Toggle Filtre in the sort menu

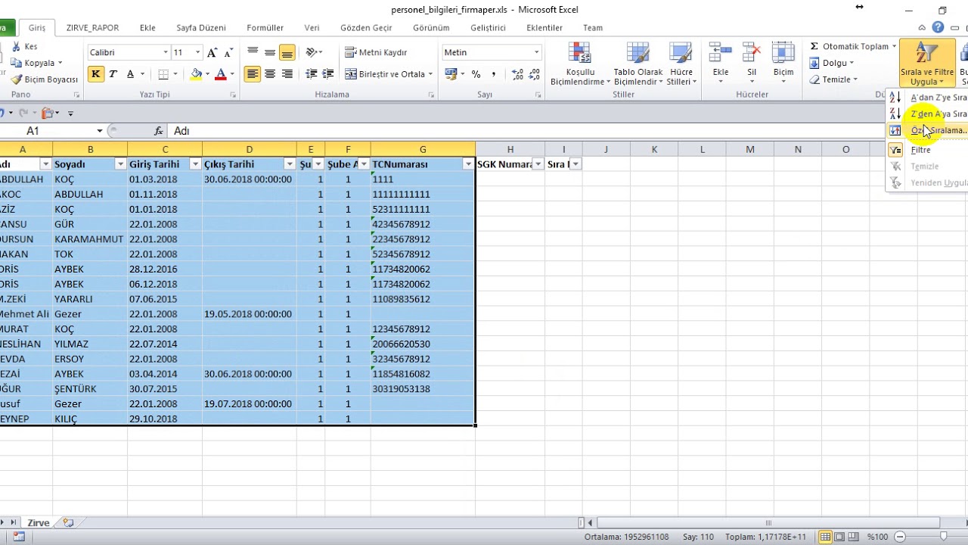click(x=928, y=150)
